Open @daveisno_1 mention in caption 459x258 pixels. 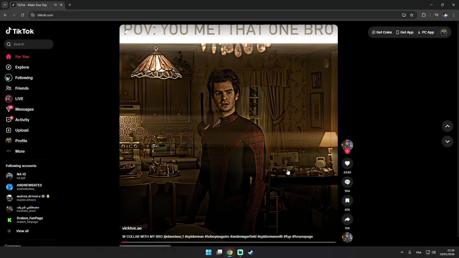[x=174, y=236]
